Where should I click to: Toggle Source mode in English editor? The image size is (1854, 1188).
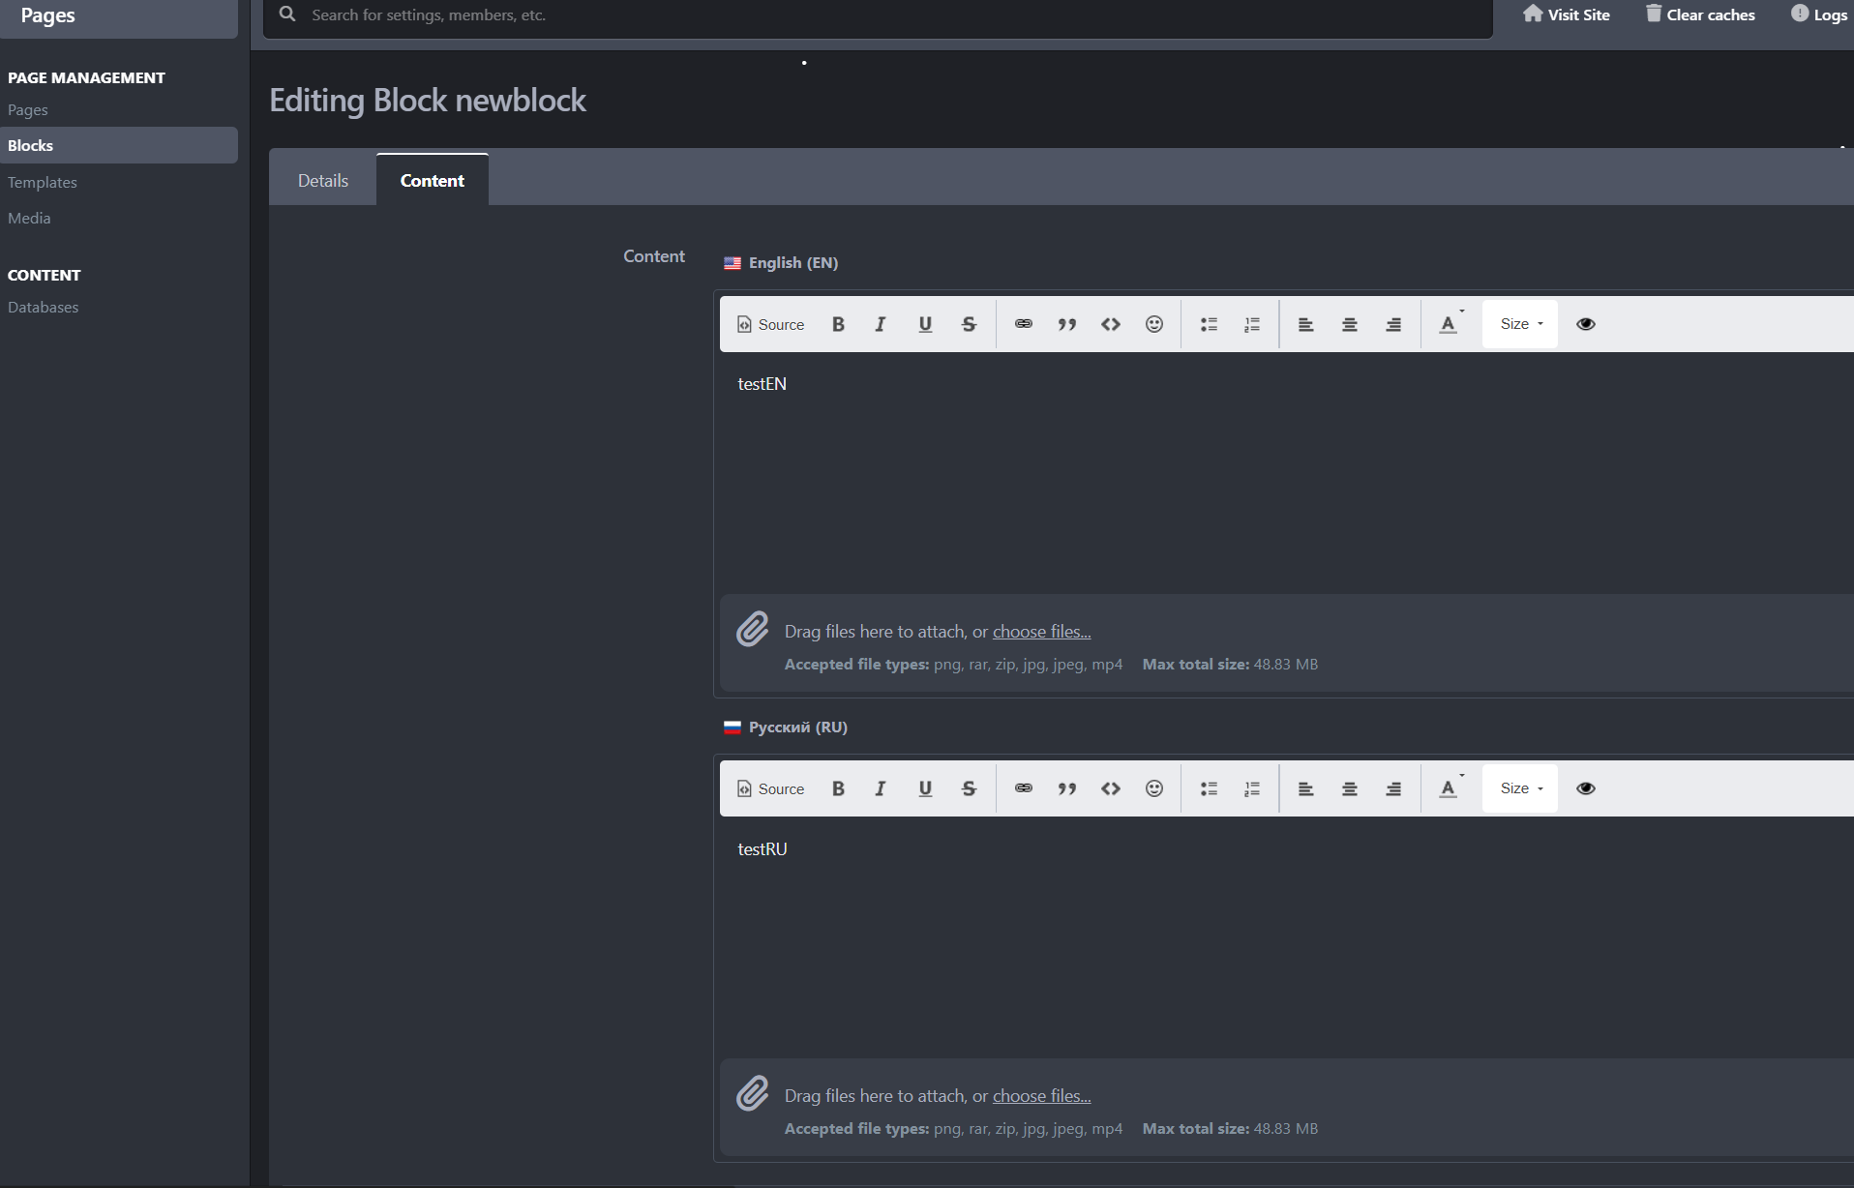770,324
